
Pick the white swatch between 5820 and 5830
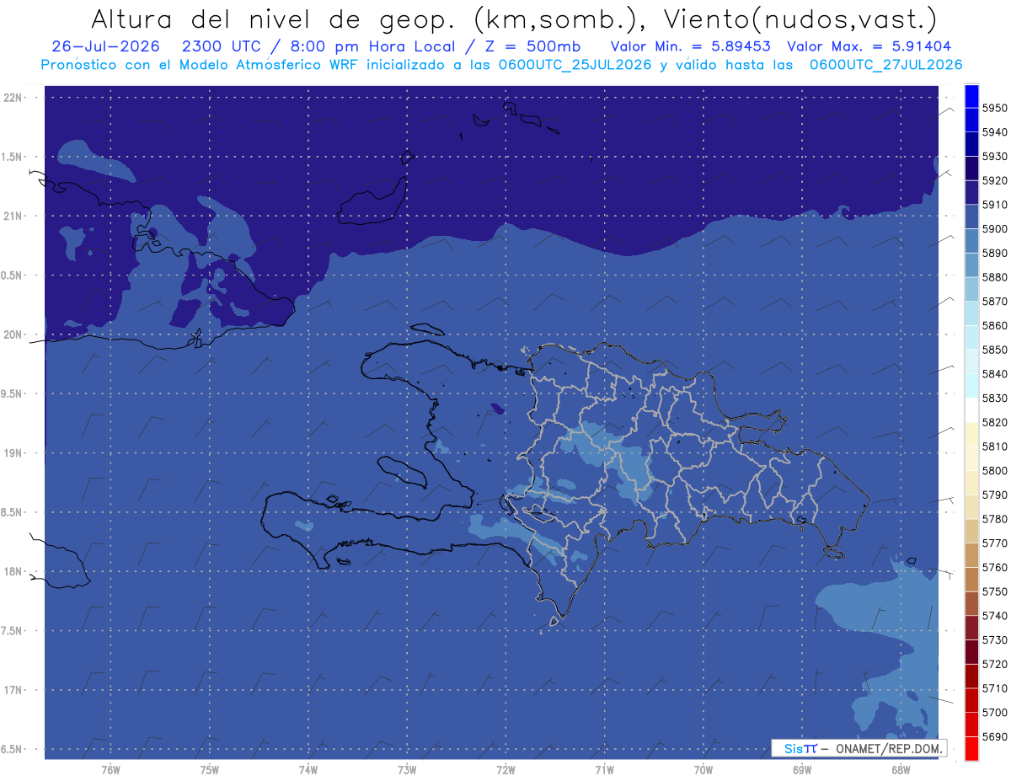[971, 410]
